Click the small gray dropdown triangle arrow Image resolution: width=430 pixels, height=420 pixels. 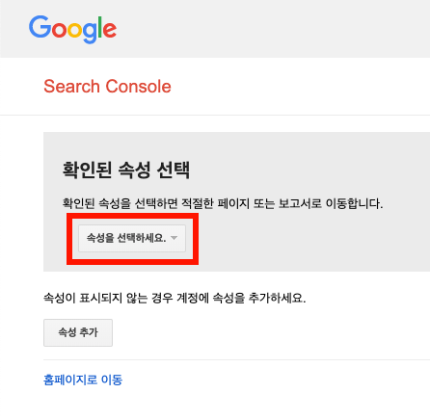click(x=174, y=238)
